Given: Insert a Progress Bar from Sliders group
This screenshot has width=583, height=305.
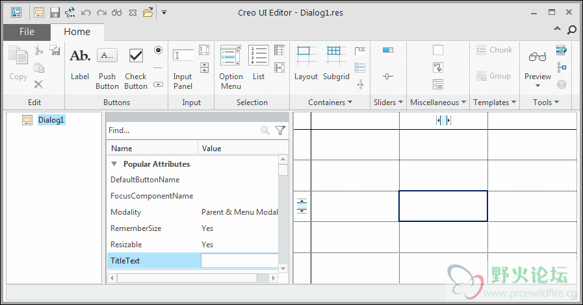Looking at the screenshot, I should (x=388, y=50).
